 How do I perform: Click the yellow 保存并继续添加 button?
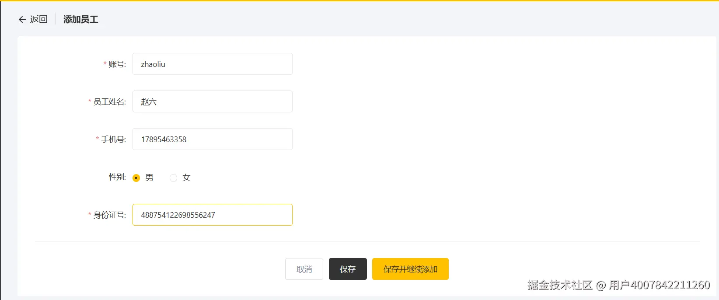(x=410, y=269)
